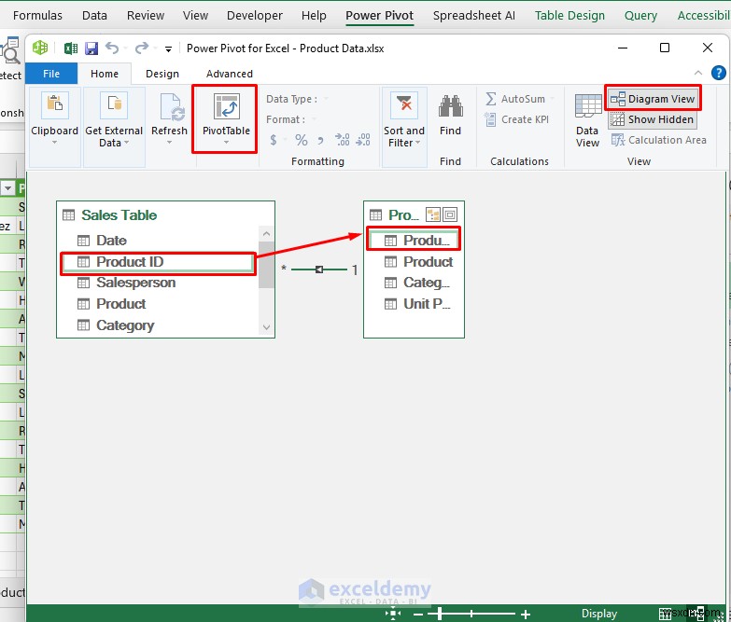Viewport: 731px width, 622px height.
Task: Select Date field in Sales Table
Action: tap(111, 241)
